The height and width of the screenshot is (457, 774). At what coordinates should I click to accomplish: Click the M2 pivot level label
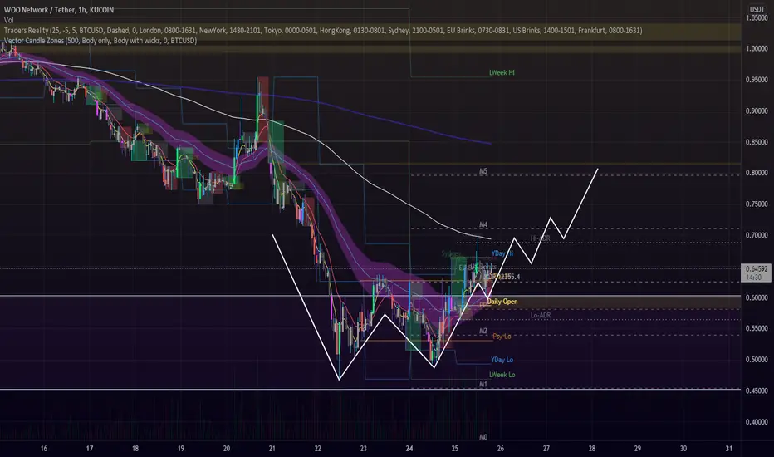point(483,331)
